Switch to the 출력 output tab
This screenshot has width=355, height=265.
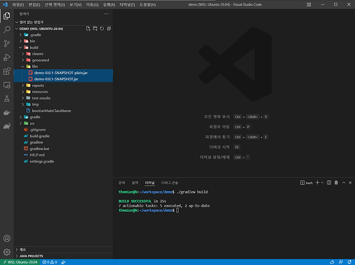coord(135,183)
